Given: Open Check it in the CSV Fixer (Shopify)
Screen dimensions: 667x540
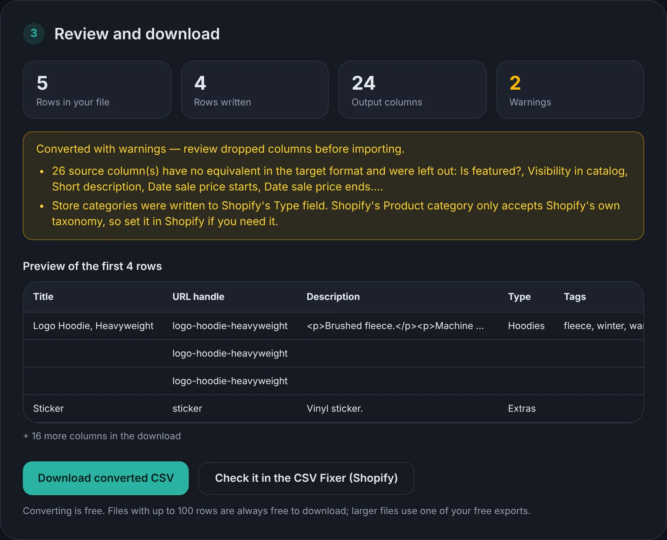Looking at the screenshot, I should click(x=306, y=478).
